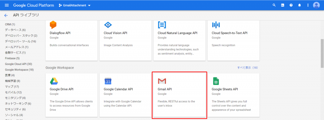Open the hamburger navigation menu
Screen dimensions: 324x120
tap(7, 5)
